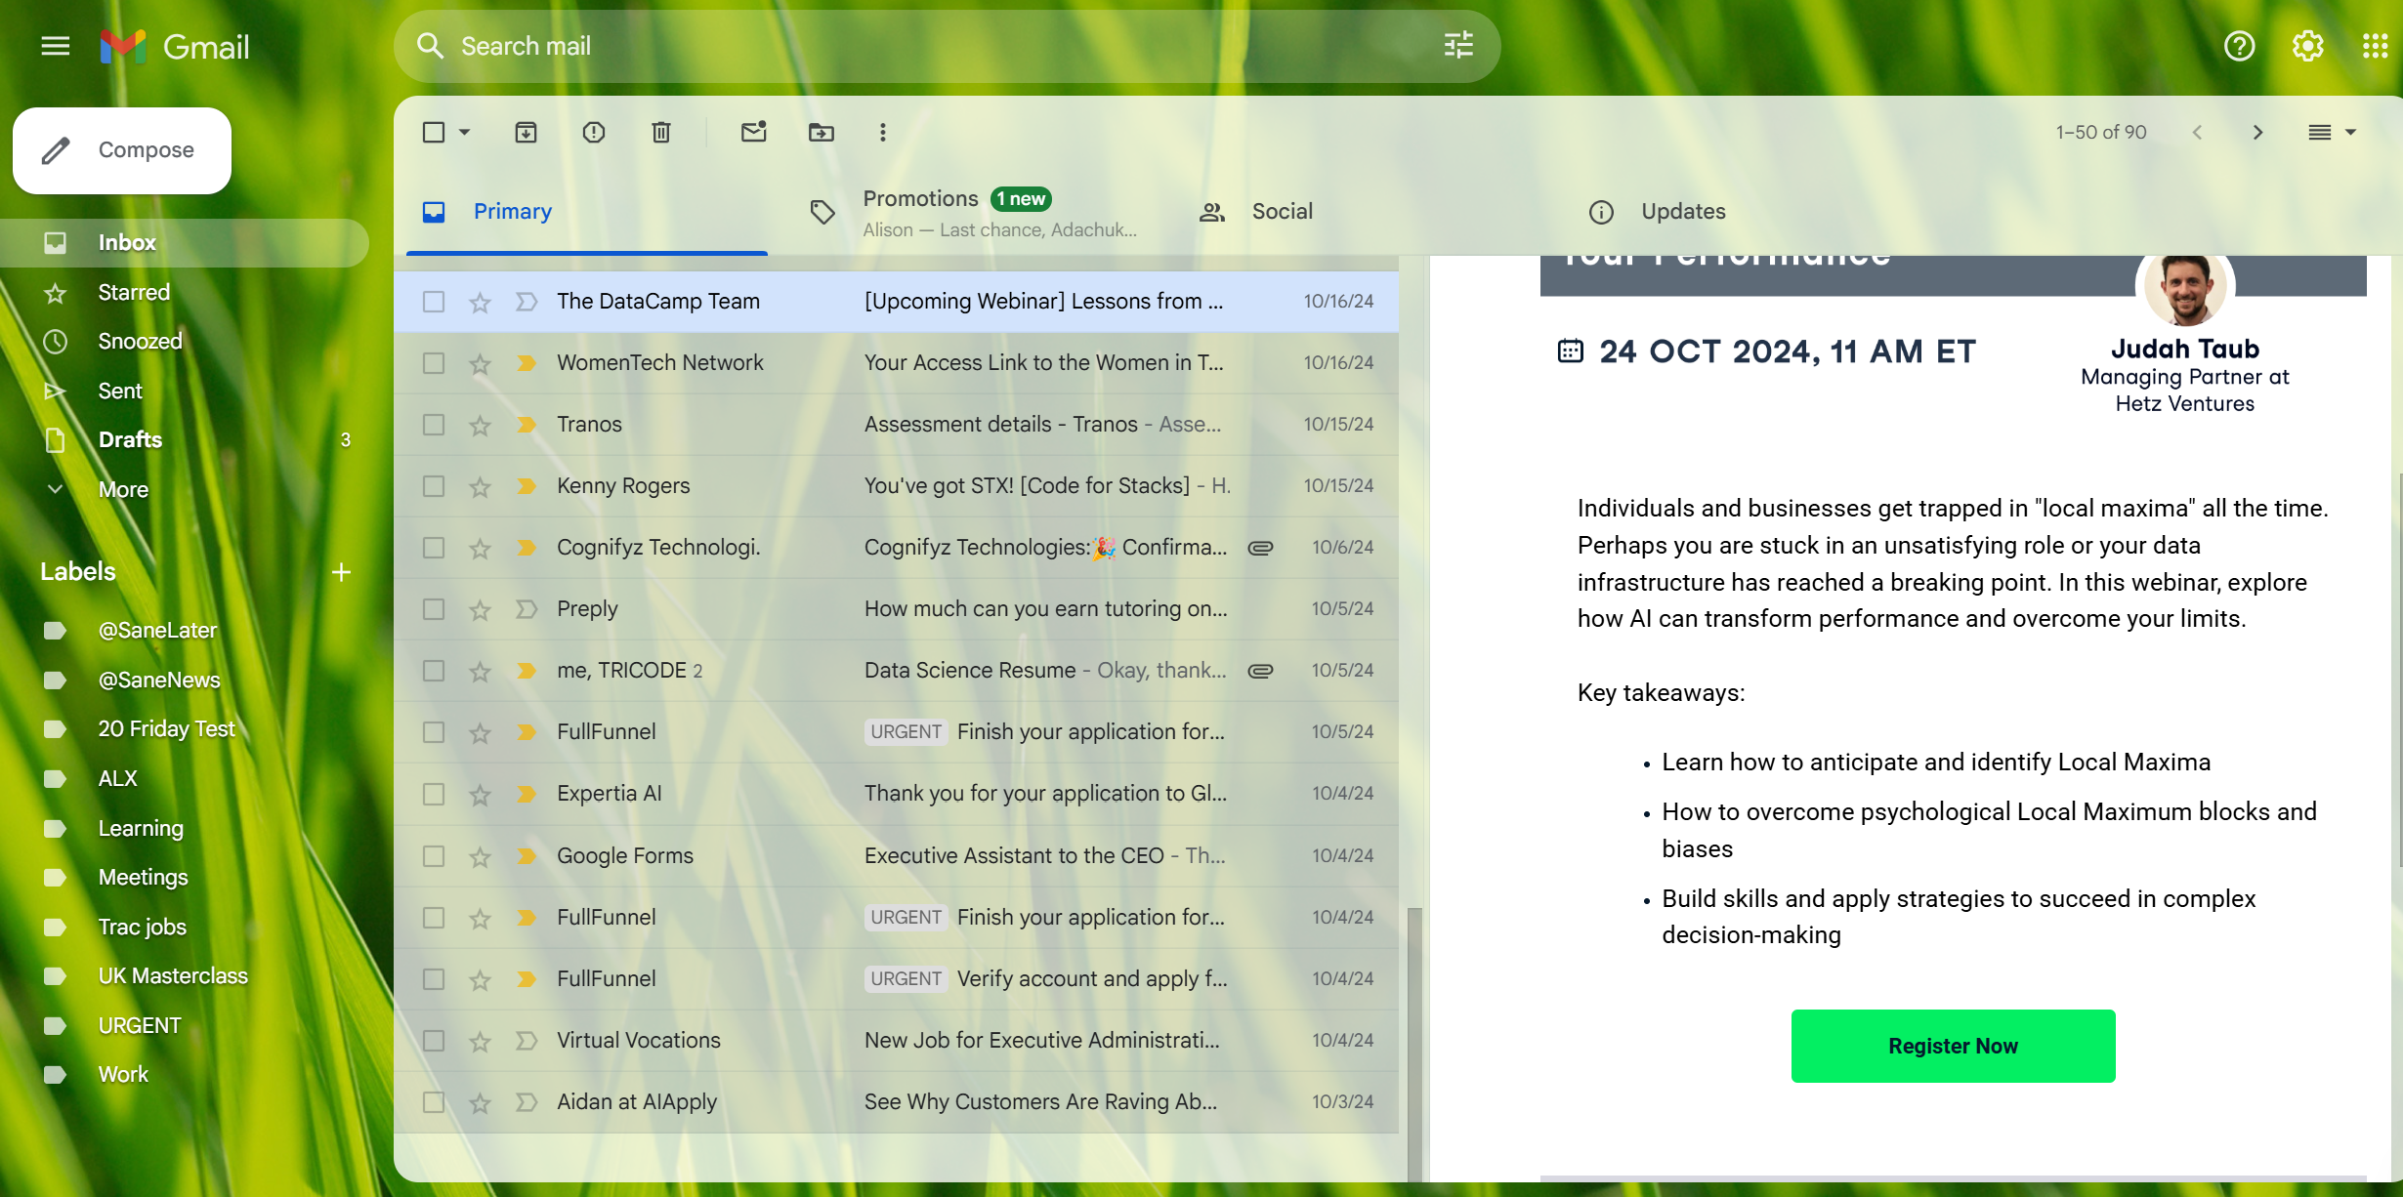Open the Starred folder
Viewport: 2403px width, 1197px height.
coord(184,292)
